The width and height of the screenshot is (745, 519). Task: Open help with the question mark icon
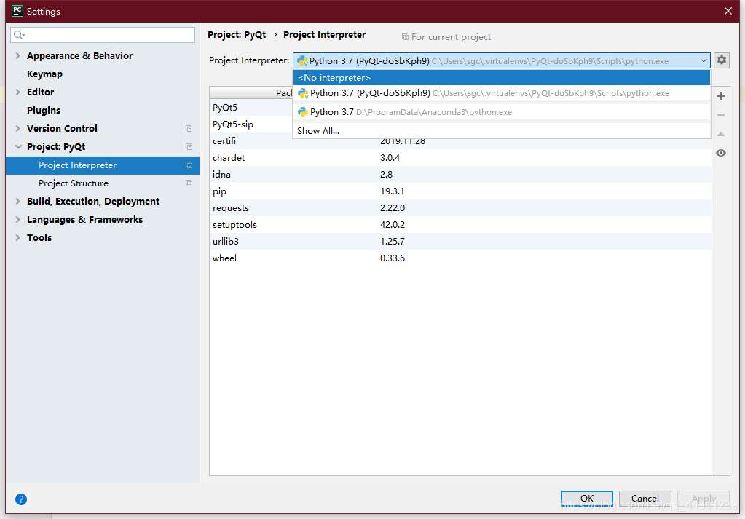21,499
